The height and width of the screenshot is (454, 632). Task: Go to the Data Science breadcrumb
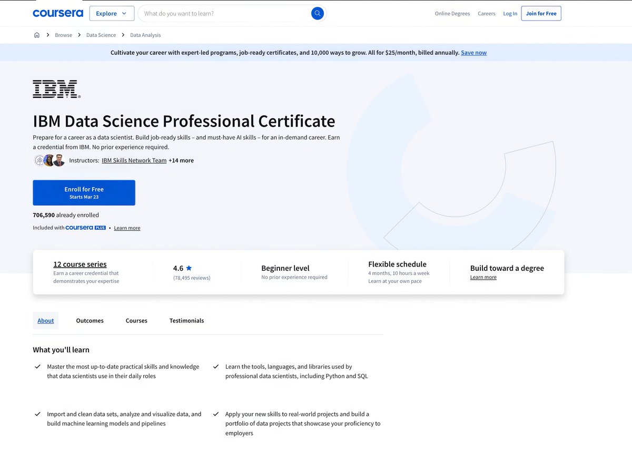(x=101, y=35)
